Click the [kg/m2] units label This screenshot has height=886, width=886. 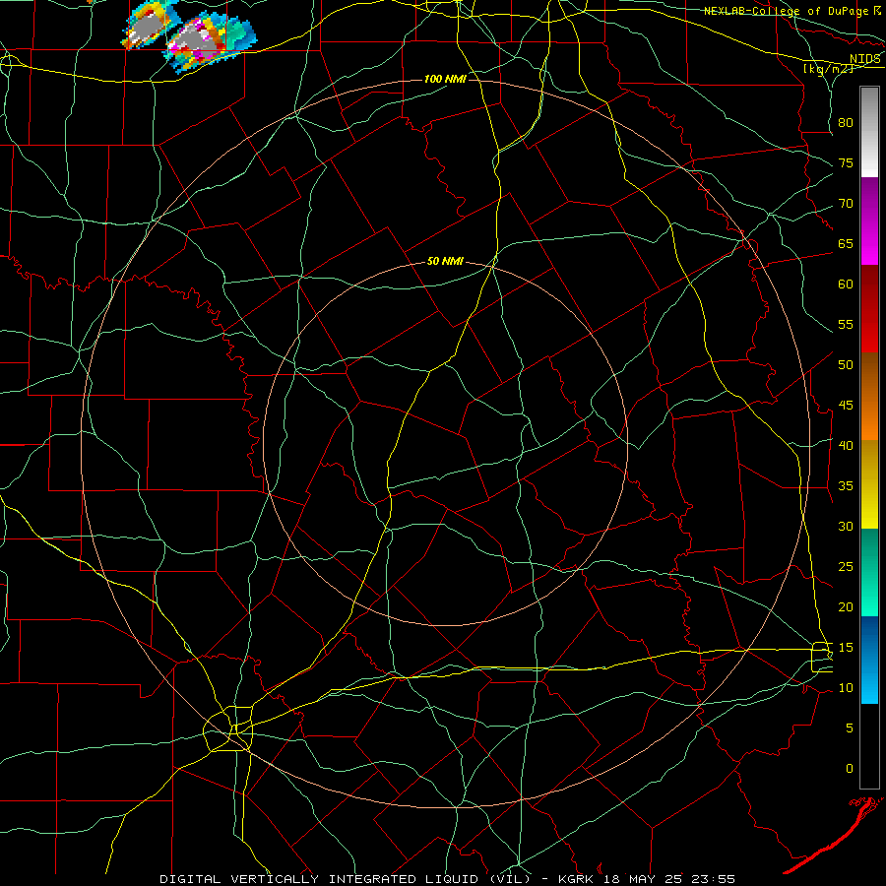pos(828,69)
